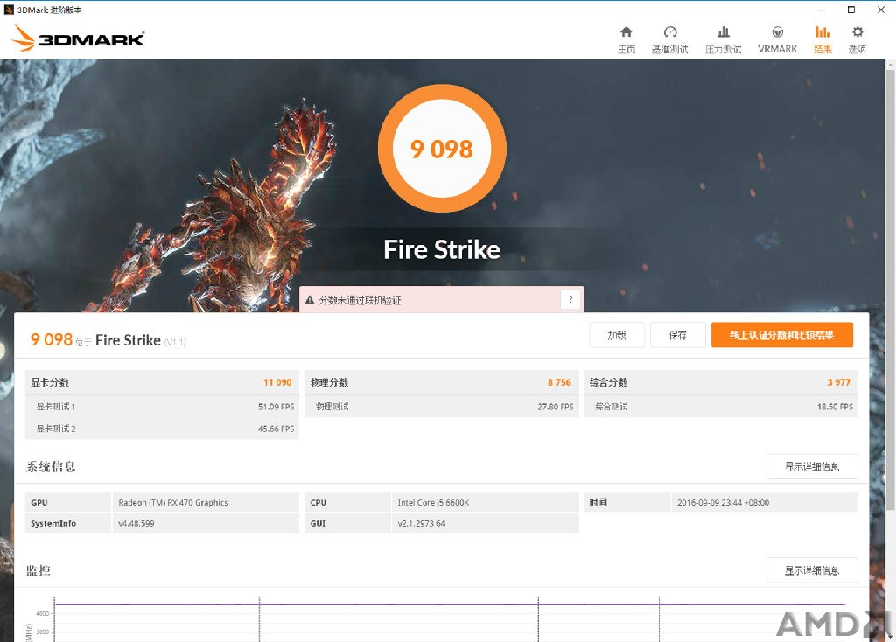Click the question mark help button on validation warning
This screenshot has height=642, width=896.
[x=570, y=299]
